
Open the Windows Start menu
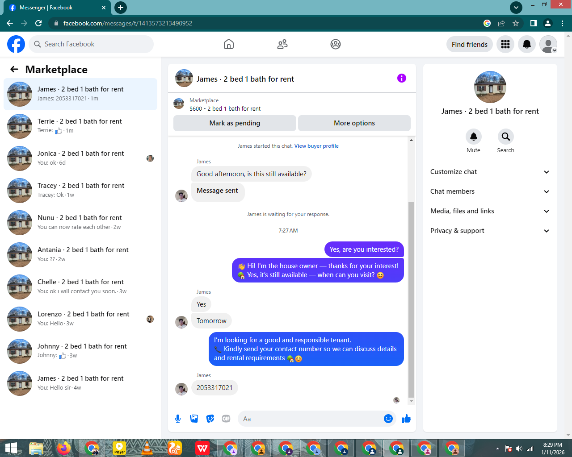coord(11,448)
